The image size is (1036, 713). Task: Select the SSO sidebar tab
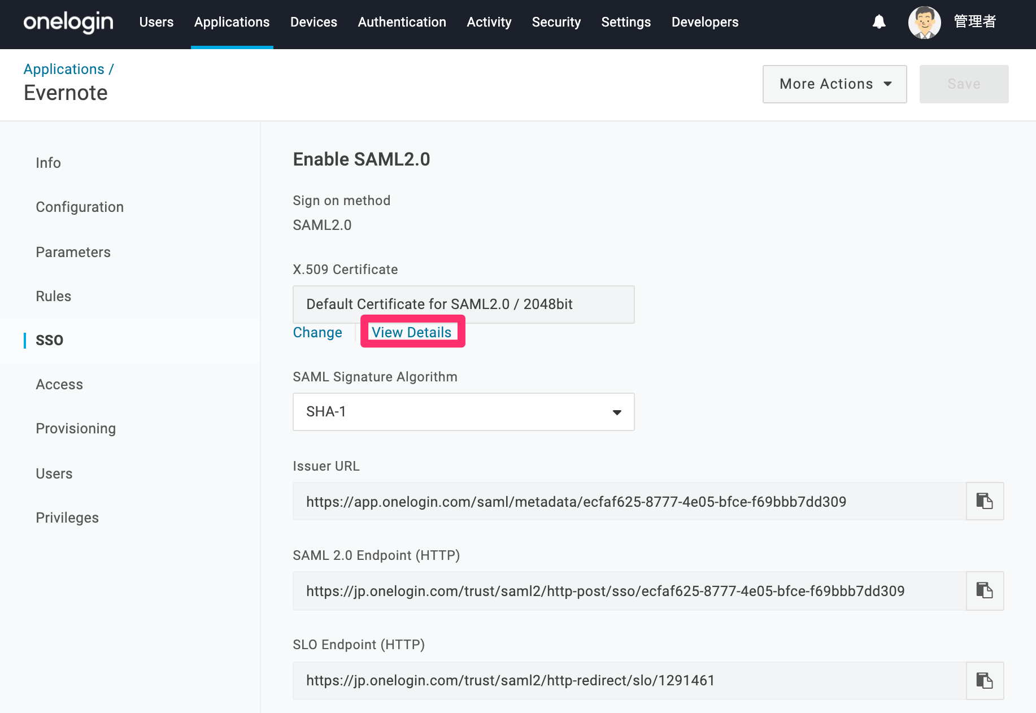50,340
